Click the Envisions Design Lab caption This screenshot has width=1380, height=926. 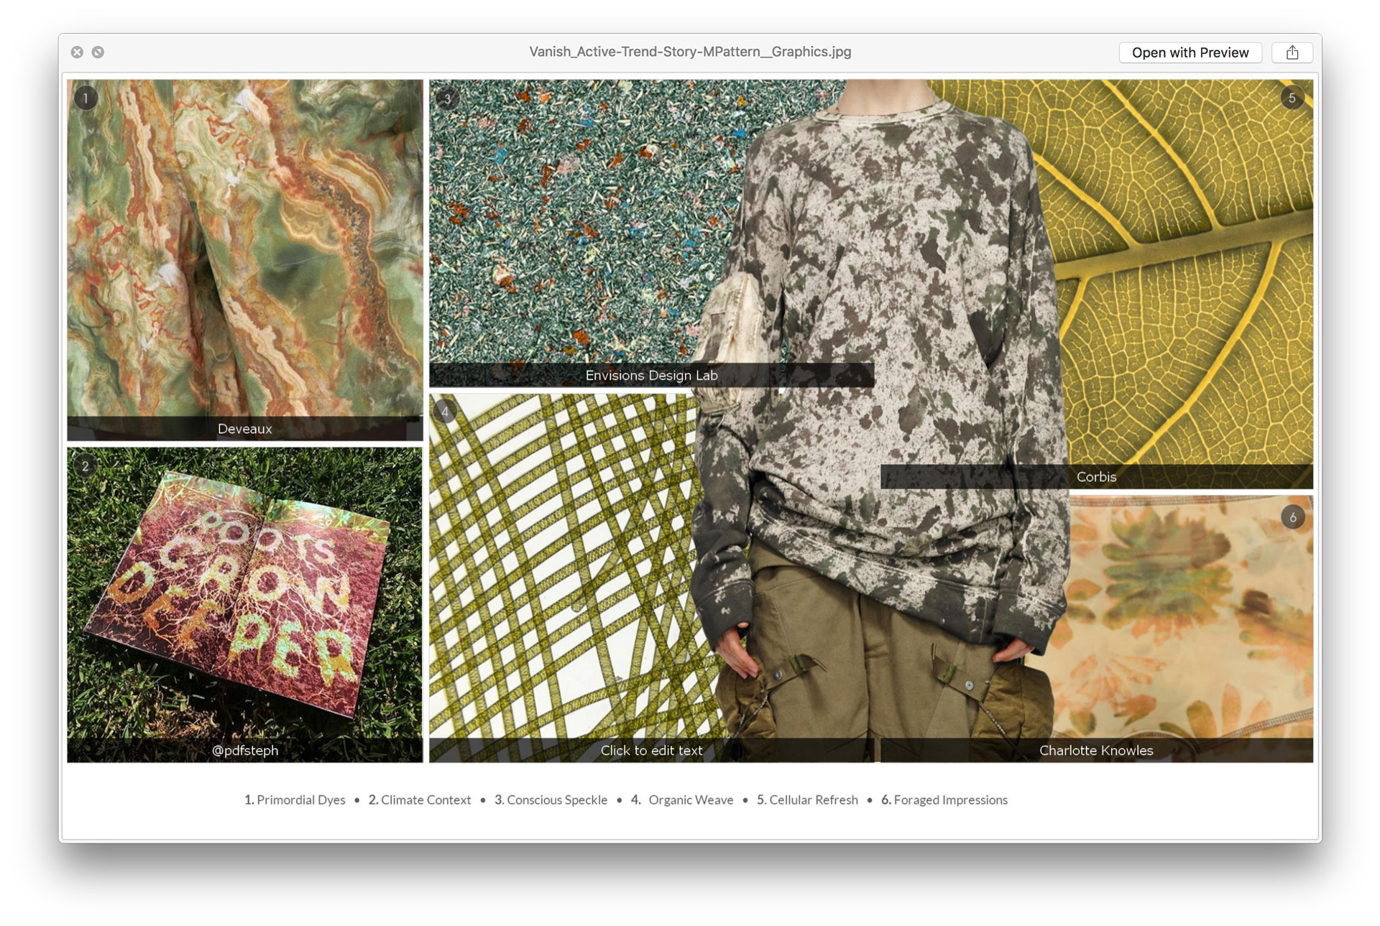651,375
